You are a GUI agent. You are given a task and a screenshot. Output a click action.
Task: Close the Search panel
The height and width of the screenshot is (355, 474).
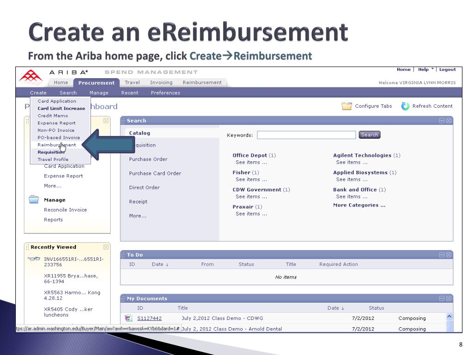click(x=449, y=121)
